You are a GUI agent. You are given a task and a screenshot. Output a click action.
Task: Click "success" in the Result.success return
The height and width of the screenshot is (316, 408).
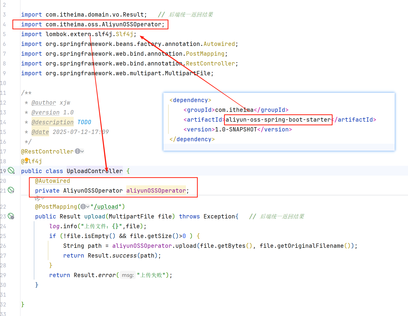124,256
